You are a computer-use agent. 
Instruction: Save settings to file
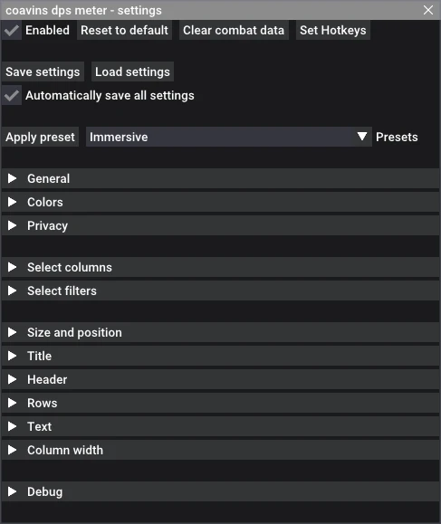pyautogui.click(x=43, y=71)
